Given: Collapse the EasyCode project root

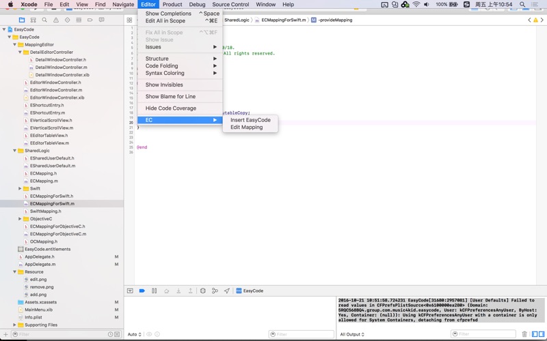Looking at the screenshot, I should pos(4,29).
